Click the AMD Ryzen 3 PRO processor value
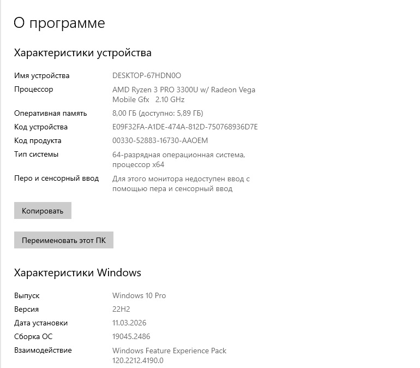420x368 pixels. (x=183, y=94)
